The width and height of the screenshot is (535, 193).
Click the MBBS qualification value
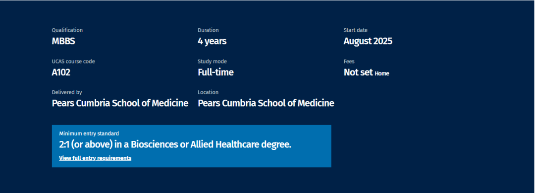coord(63,41)
